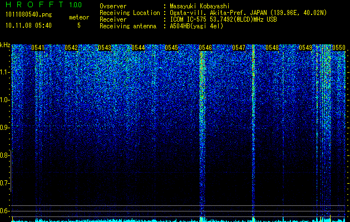Click the 0546 time marker

pyautogui.click(x=205, y=48)
